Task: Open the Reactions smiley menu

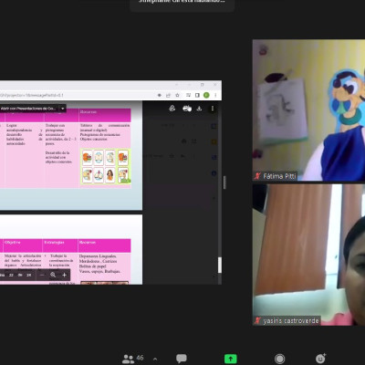Action: click(x=320, y=359)
